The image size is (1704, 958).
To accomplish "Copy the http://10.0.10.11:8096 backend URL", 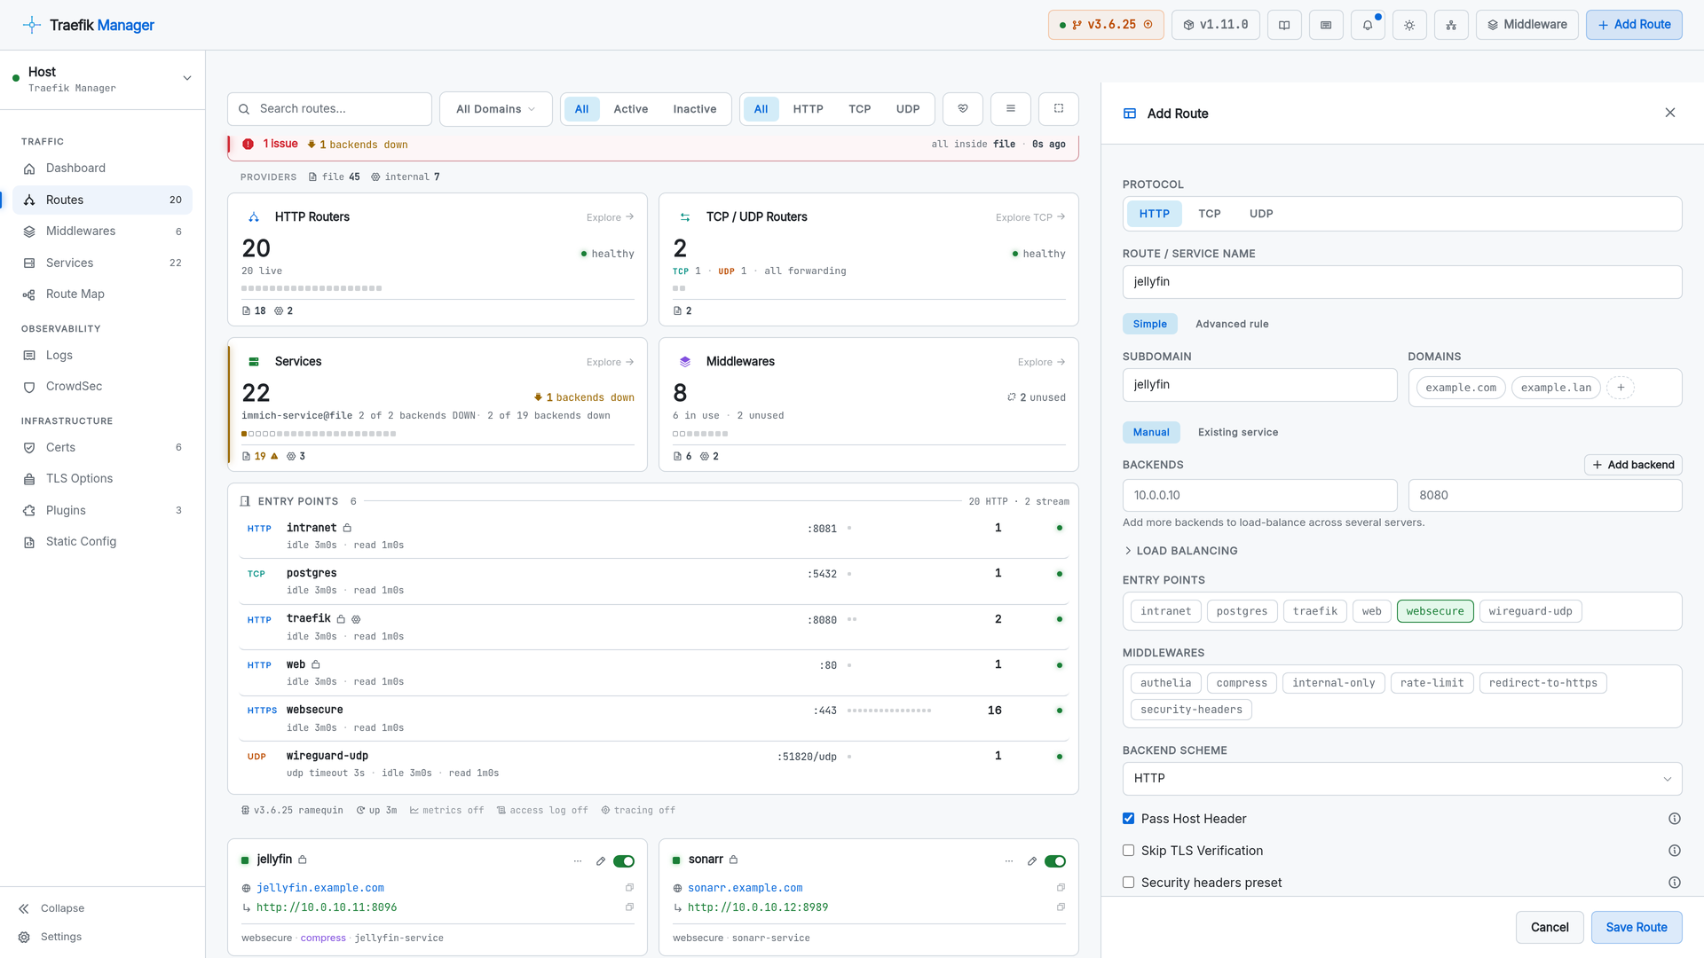I will 629,907.
